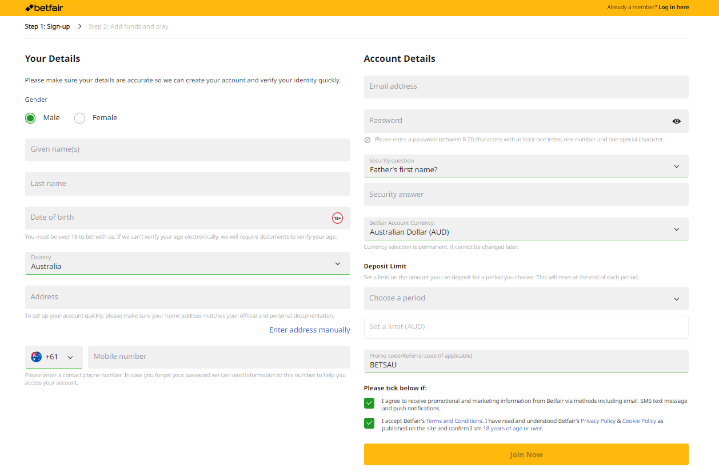719x475 pixels.
Task: Click the Given name(s) field
Action: pyautogui.click(x=187, y=150)
